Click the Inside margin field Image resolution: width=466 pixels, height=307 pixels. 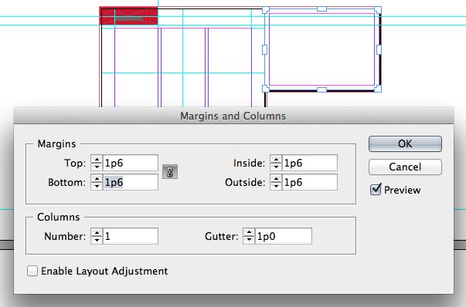point(310,163)
